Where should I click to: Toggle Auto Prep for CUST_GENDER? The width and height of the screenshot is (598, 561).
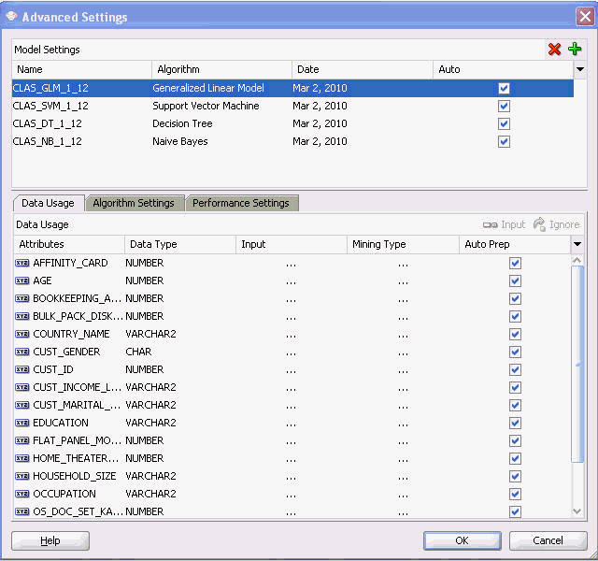515,352
